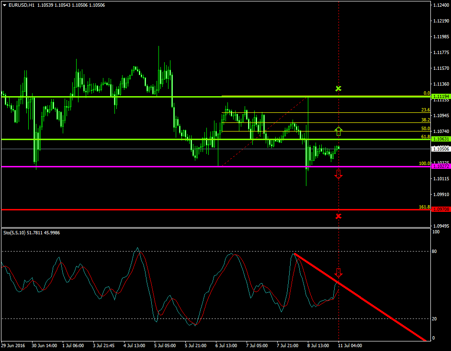The image size is (451, 351).
Task: Select the Fibonacci 23.6 level label
Action: (x=426, y=110)
